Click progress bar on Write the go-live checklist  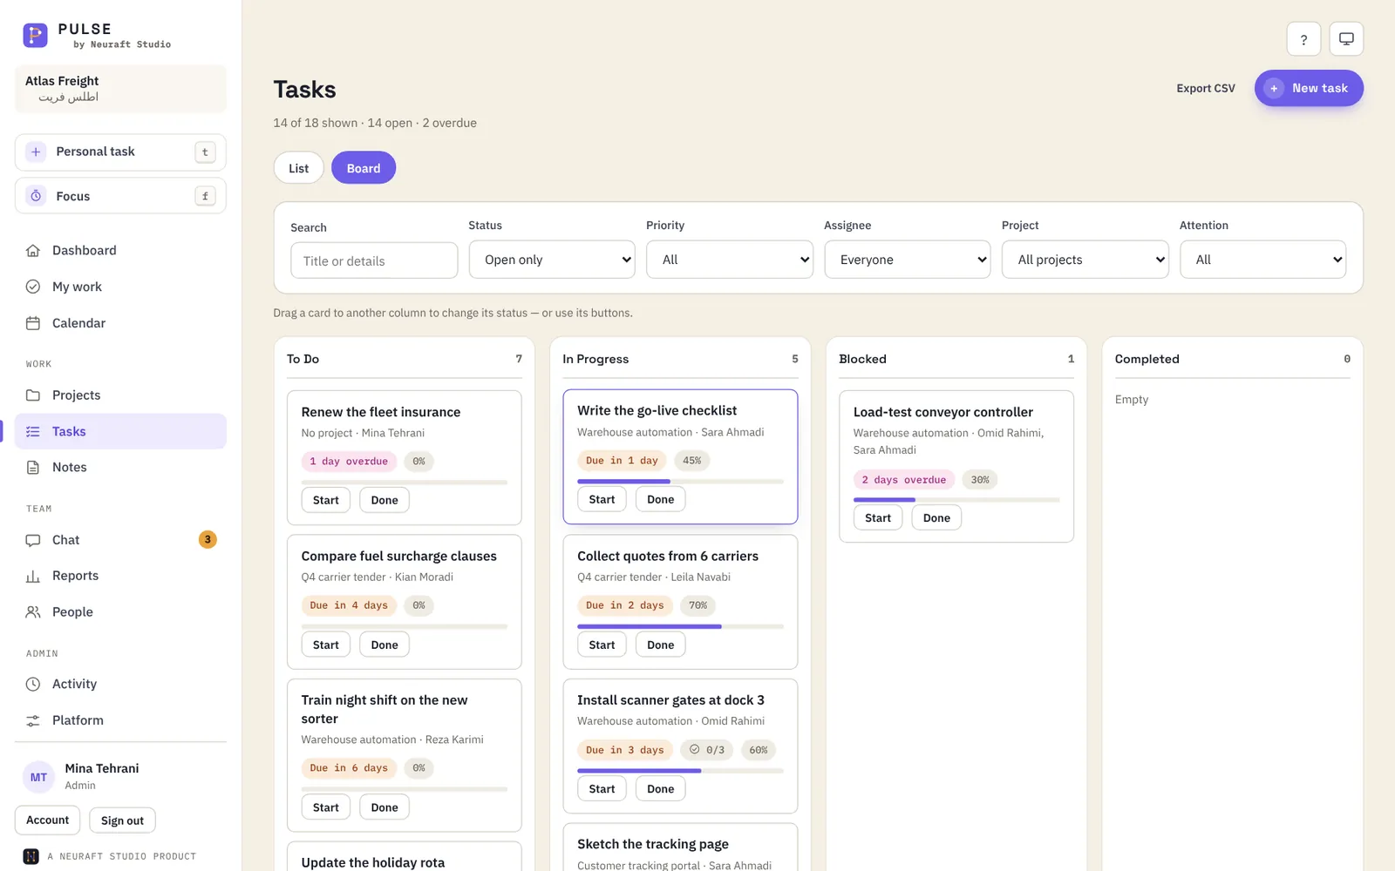680,482
